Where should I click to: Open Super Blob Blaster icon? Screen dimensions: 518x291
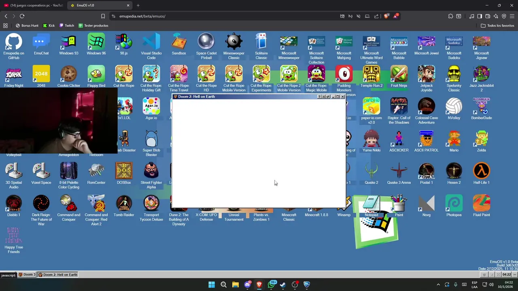(x=151, y=144)
